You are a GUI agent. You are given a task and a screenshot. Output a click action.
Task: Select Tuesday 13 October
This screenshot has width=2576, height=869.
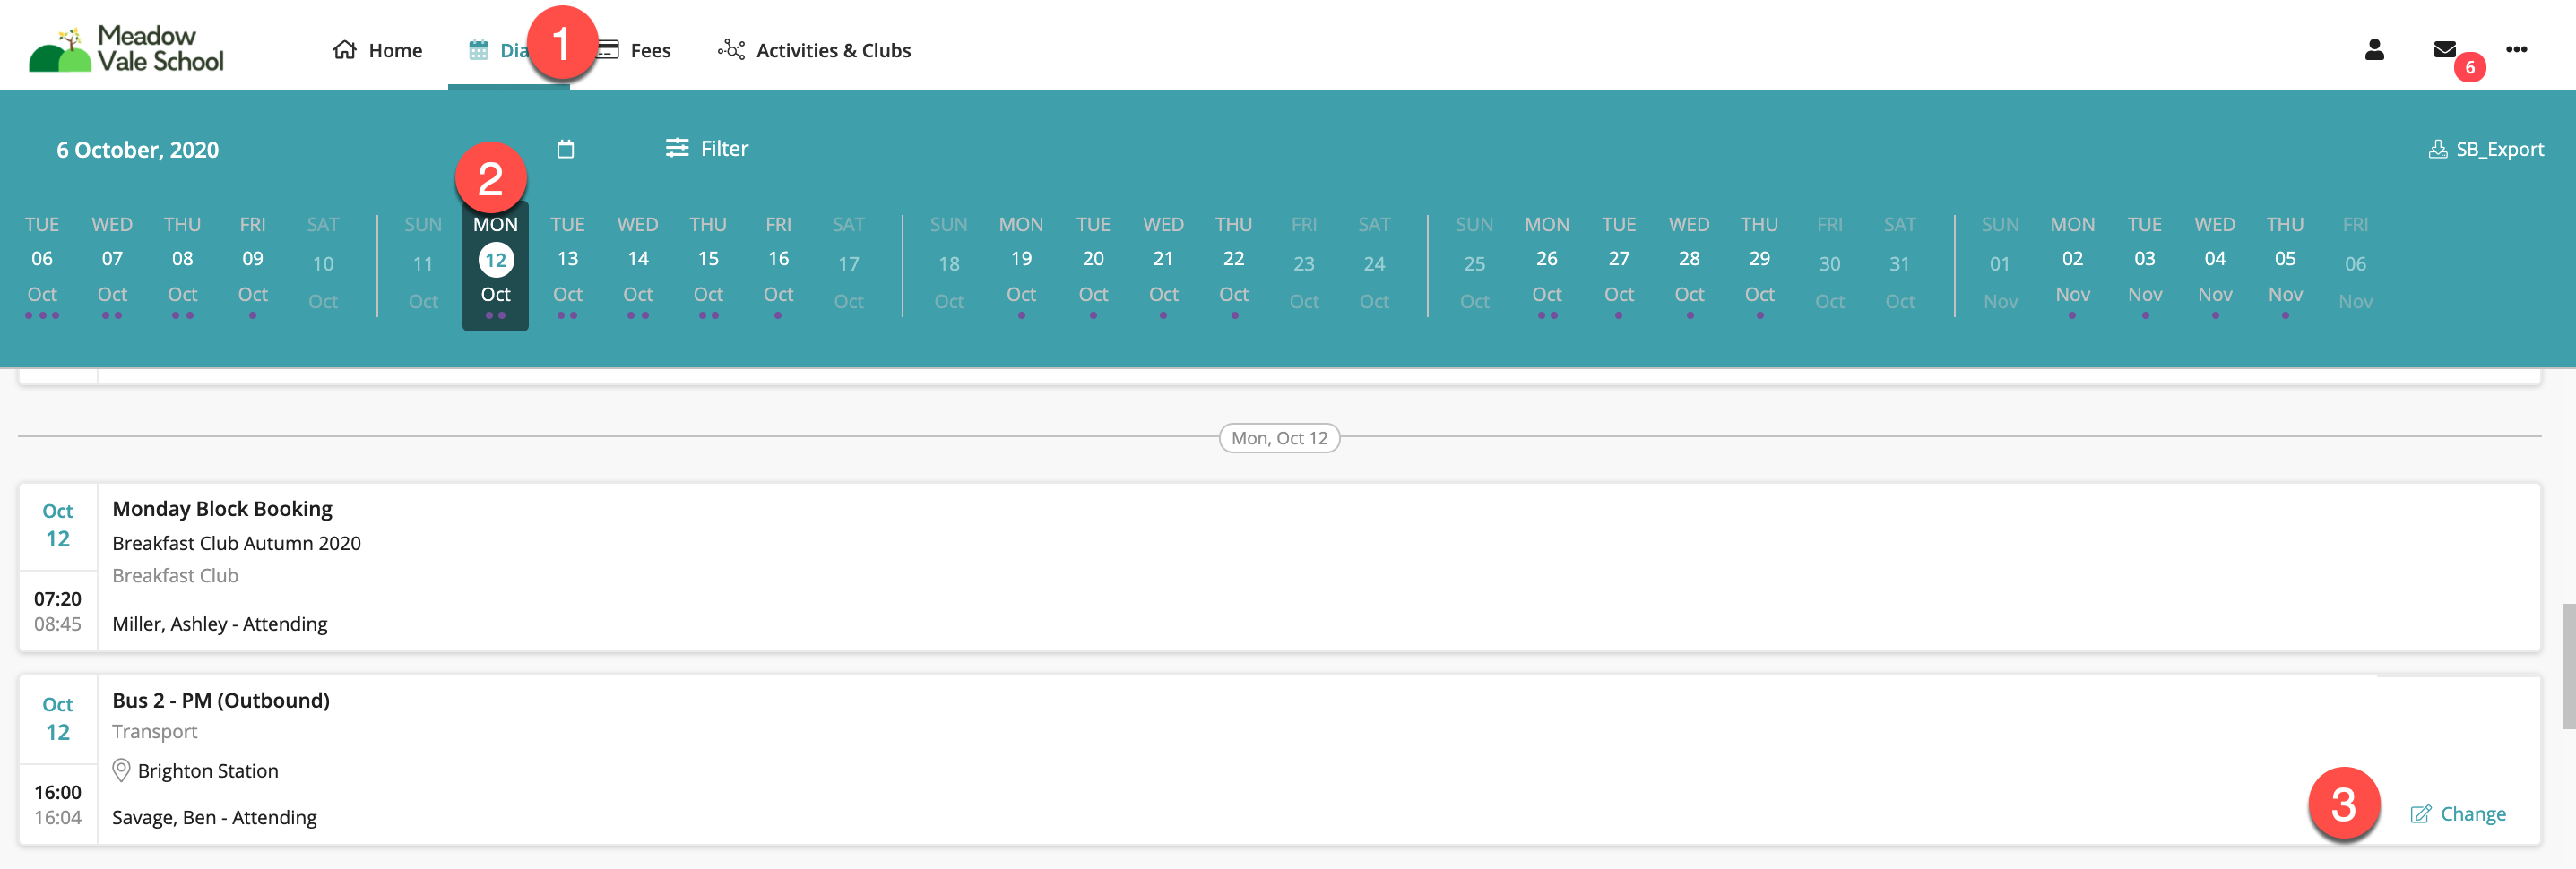pyautogui.click(x=567, y=265)
